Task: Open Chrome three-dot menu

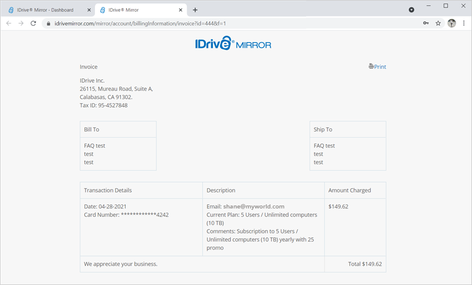Action: coord(464,23)
